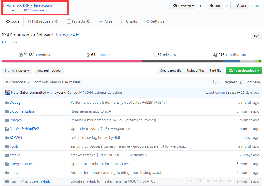This screenshot has width=264, height=186.
Task: Open the Firmware repository name link
Action: 44,6
